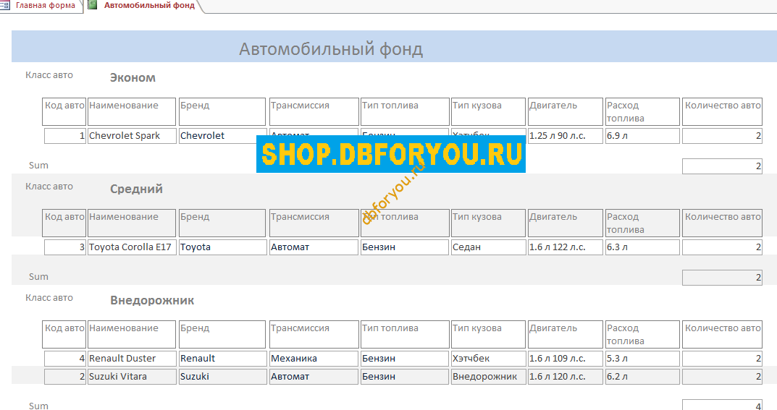Click the 1.25 л 90 л.с. engine cell

566,136
